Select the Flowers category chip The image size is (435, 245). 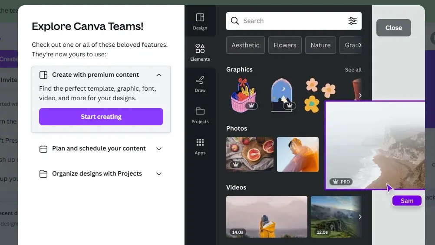(285, 45)
